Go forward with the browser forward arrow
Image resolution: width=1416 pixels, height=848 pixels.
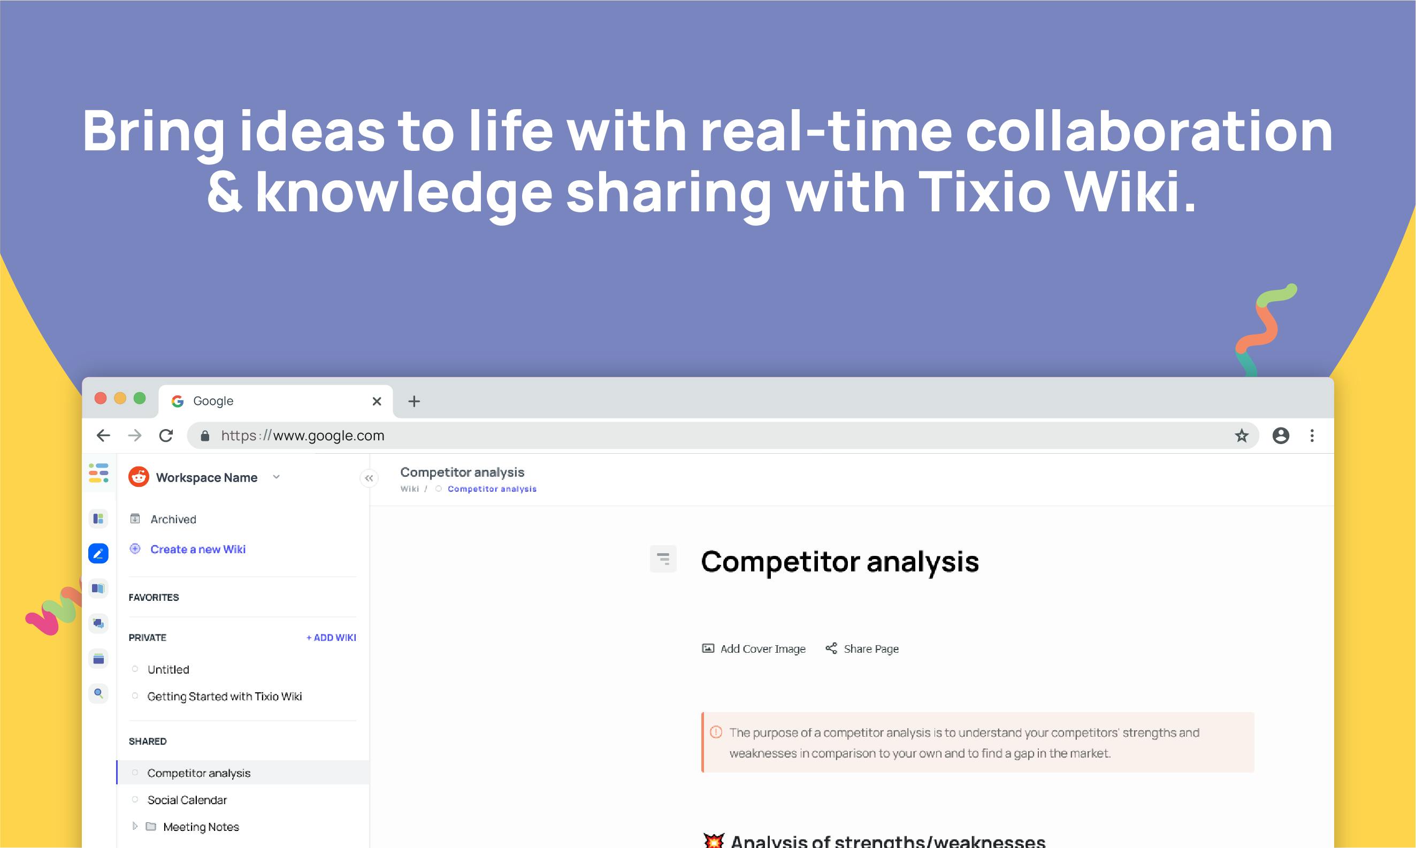pyautogui.click(x=135, y=436)
